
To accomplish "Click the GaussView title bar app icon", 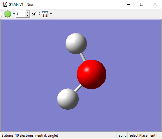I will tap(5, 5).
